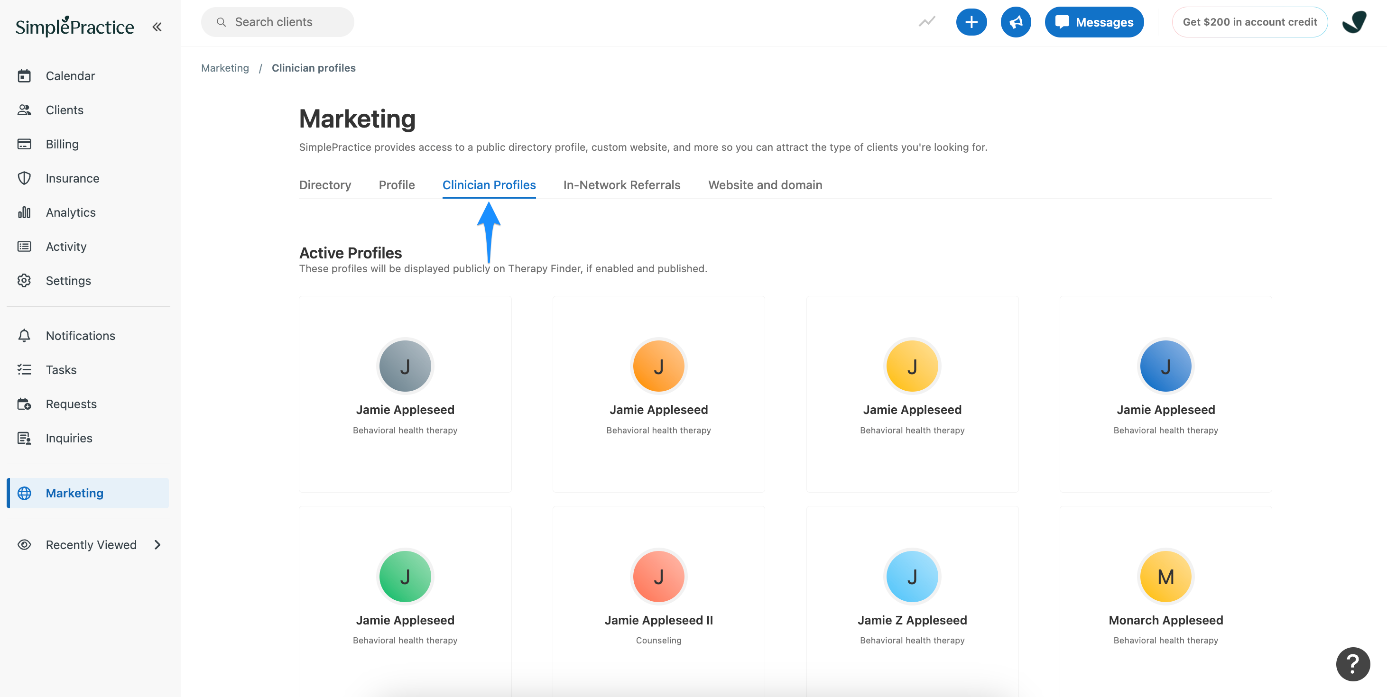This screenshot has height=697, width=1387.
Task: Click the Recently Viewed eye icon
Action: click(x=24, y=545)
